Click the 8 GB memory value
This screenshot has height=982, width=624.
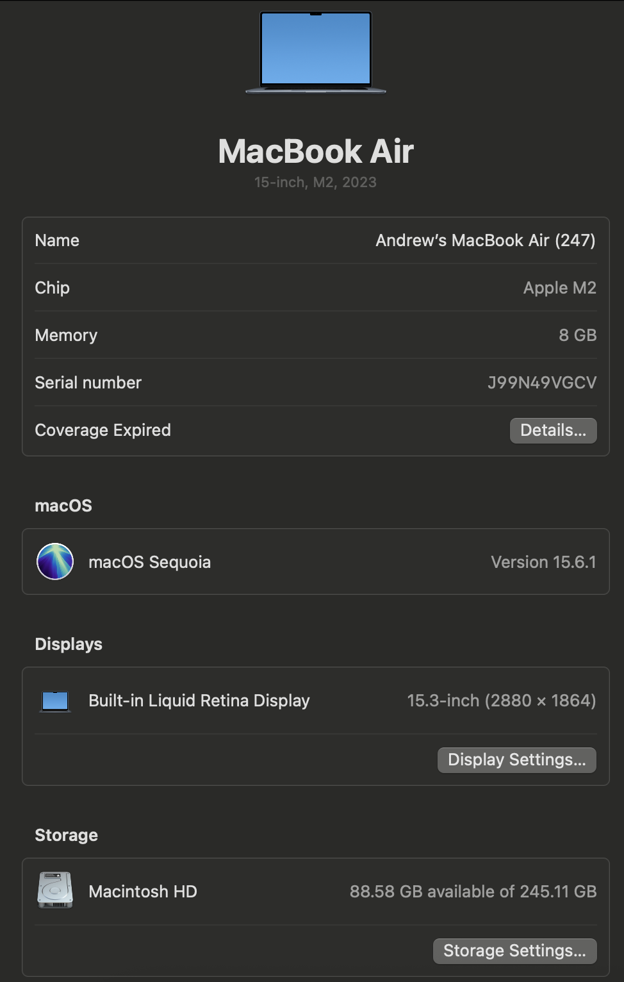pyautogui.click(x=577, y=335)
